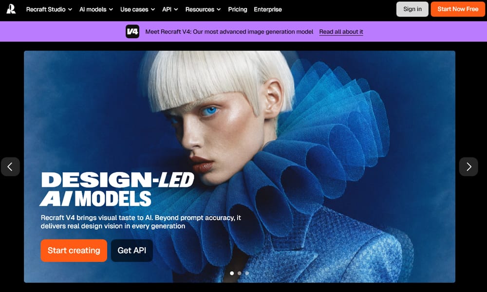Navigate to Enterprise page
This screenshot has height=292, width=487.
pyautogui.click(x=268, y=9)
